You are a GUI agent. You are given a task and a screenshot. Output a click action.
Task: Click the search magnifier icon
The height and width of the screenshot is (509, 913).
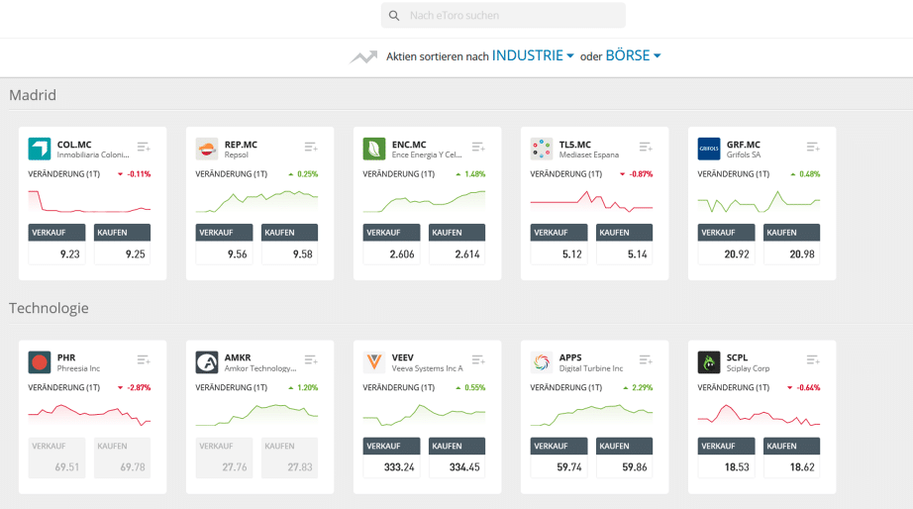[394, 16]
